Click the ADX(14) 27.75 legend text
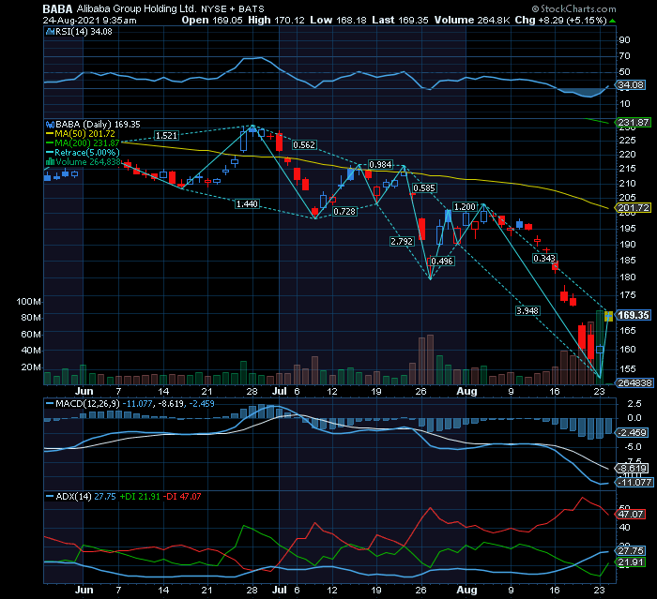 (x=85, y=497)
